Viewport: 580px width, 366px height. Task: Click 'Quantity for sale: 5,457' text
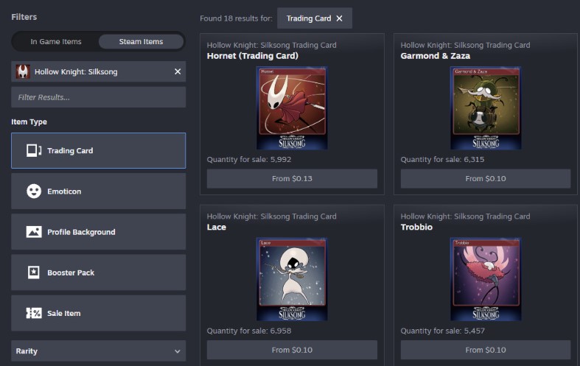pyautogui.click(x=442, y=331)
